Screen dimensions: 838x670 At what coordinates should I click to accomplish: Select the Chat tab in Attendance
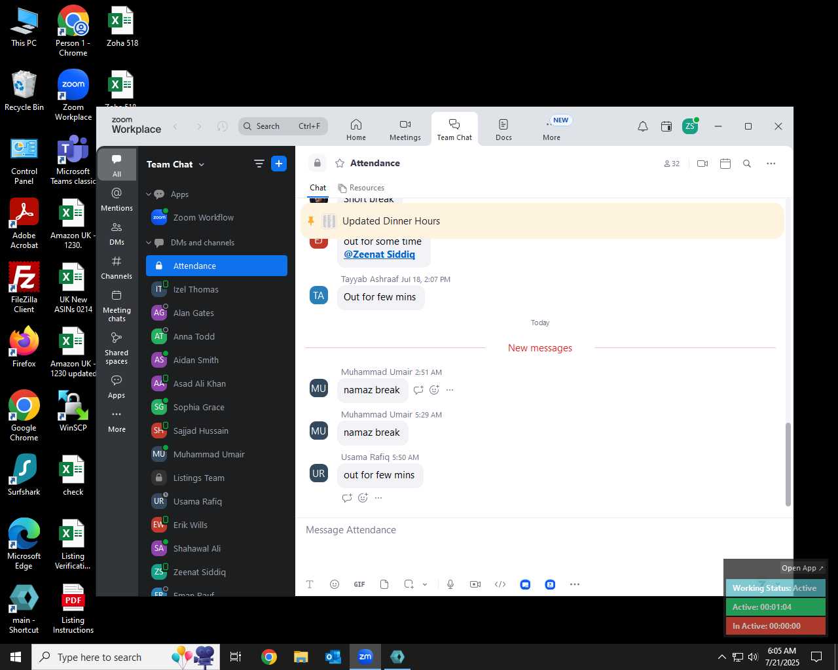pyautogui.click(x=318, y=188)
